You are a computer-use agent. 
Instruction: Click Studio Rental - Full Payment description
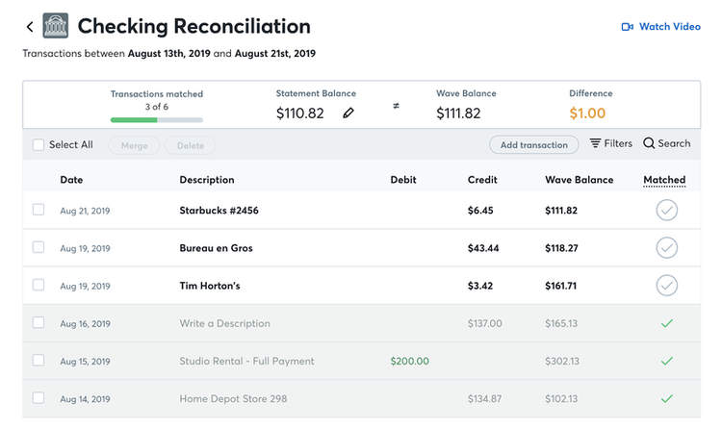(246, 362)
